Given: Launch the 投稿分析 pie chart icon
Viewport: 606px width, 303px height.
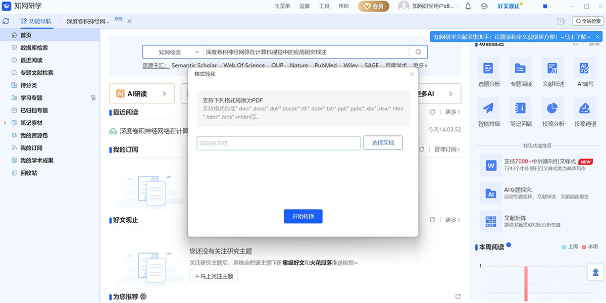Looking at the screenshot, I should pos(552,108).
